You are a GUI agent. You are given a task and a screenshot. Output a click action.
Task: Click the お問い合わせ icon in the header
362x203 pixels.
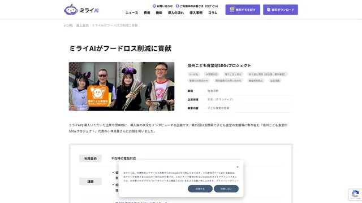pyautogui.click(x=154, y=6)
